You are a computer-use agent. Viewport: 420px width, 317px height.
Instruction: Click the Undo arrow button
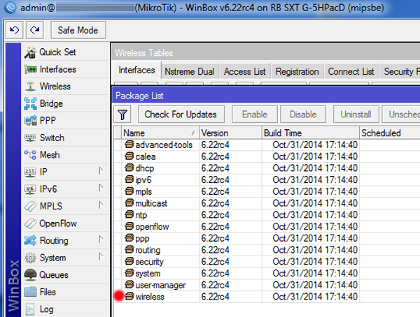click(x=15, y=30)
